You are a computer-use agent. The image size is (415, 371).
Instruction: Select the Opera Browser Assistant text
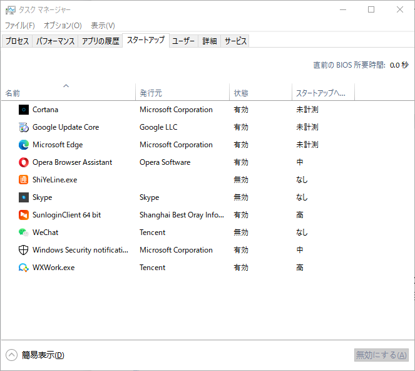coord(72,162)
